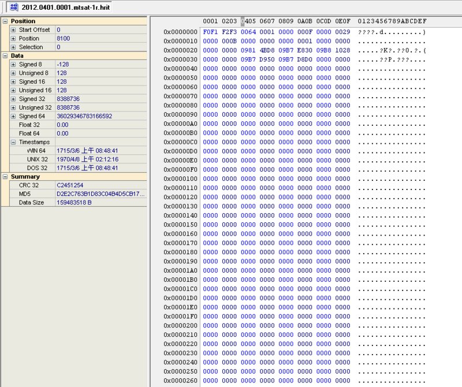Click the MD5 hash value

[100, 193]
